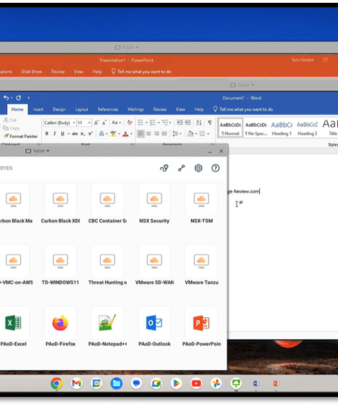The image size is (338, 406).
Task: Open the troubleshooting stethoscope icon in launcher
Action: pyautogui.click(x=164, y=168)
